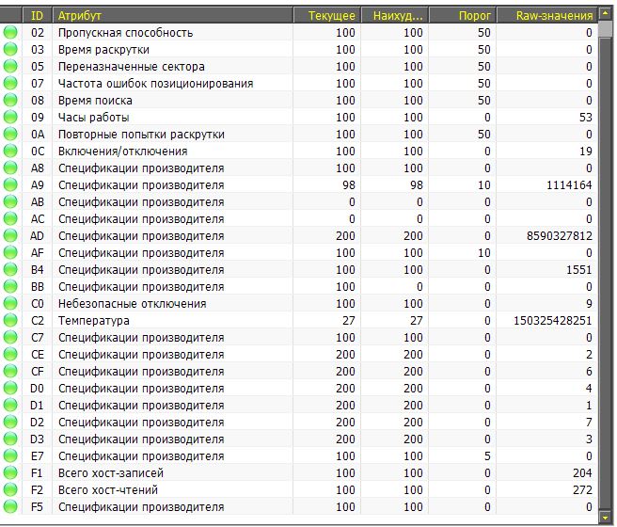Click the Raw-значения column header
The height and width of the screenshot is (527, 617).
click(547, 16)
